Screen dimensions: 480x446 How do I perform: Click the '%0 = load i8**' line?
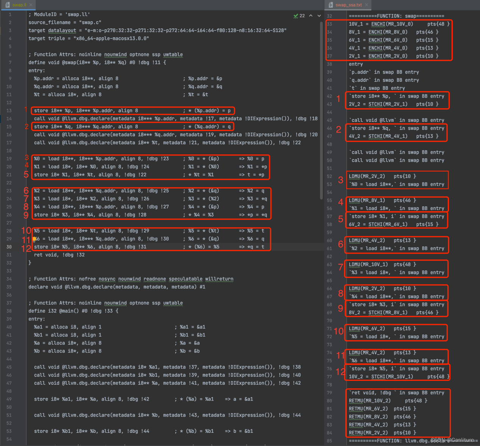[x=149, y=159]
